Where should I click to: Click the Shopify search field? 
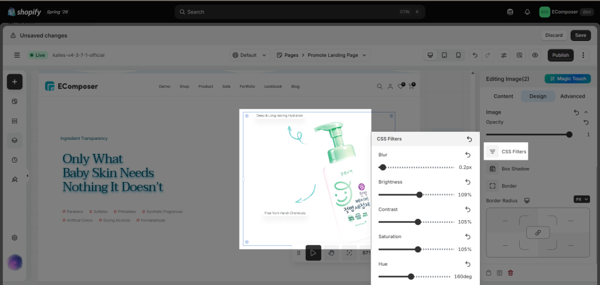click(x=299, y=12)
